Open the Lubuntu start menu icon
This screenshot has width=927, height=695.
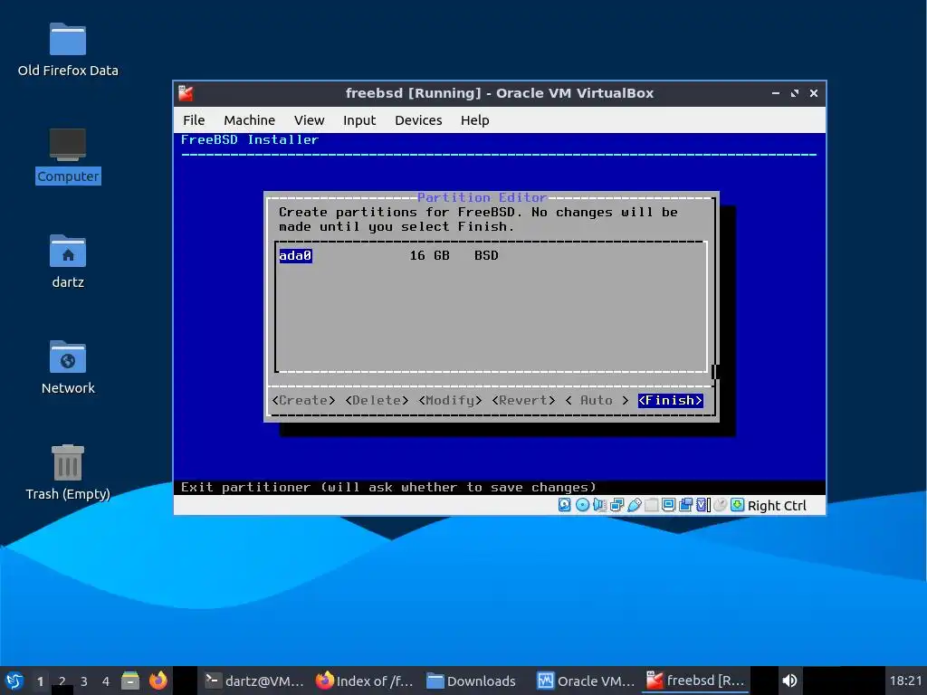[14, 681]
